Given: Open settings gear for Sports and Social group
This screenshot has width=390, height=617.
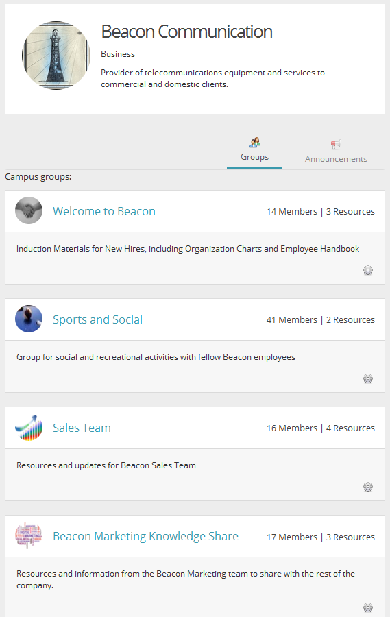Looking at the screenshot, I should pos(368,378).
